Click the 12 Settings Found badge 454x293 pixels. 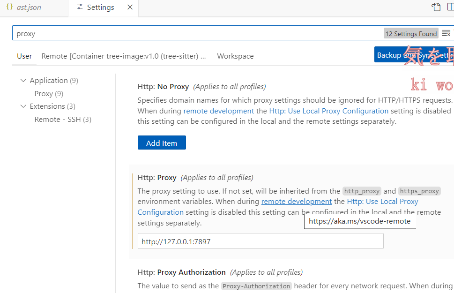tap(411, 34)
